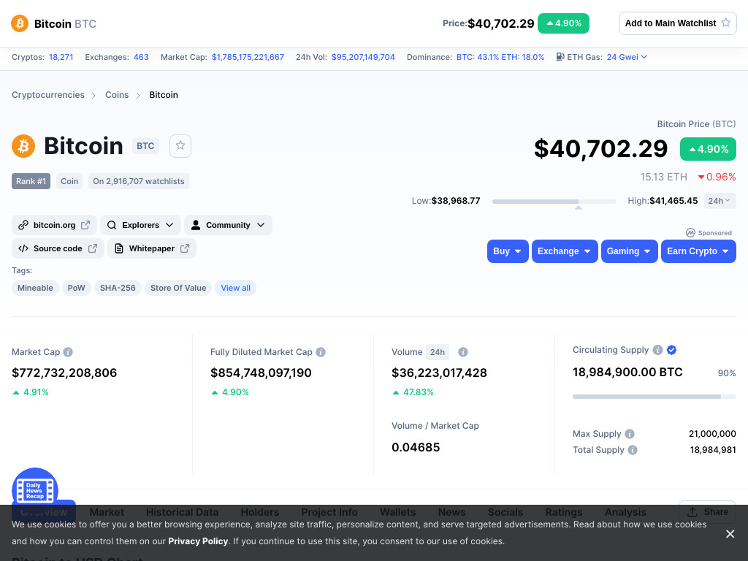This screenshot has height=561, width=748.
Task: Click the Coin tag badge
Action: 69,181
